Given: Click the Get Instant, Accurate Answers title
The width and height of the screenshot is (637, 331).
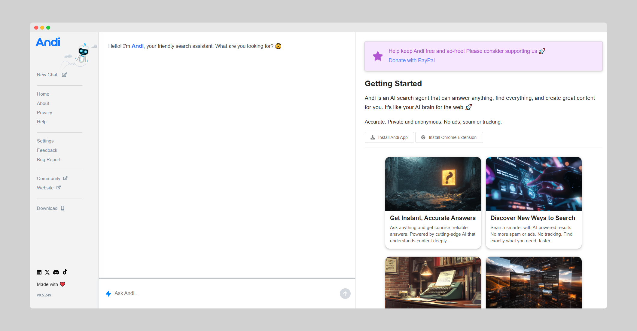Looking at the screenshot, I should (x=433, y=218).
